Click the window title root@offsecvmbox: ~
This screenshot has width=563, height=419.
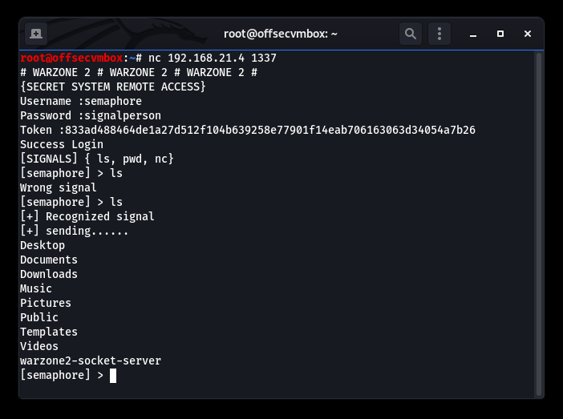281,34
